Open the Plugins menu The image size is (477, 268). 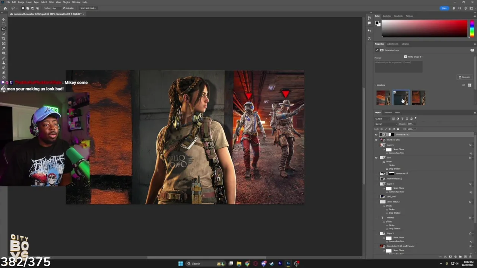tap(66, 2)
